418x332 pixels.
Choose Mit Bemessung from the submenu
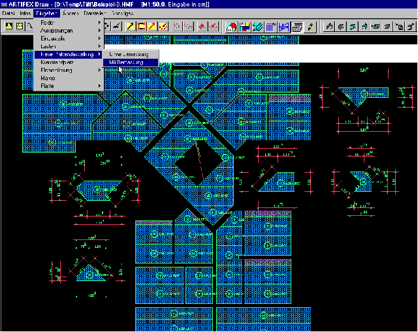pos(129,62)
